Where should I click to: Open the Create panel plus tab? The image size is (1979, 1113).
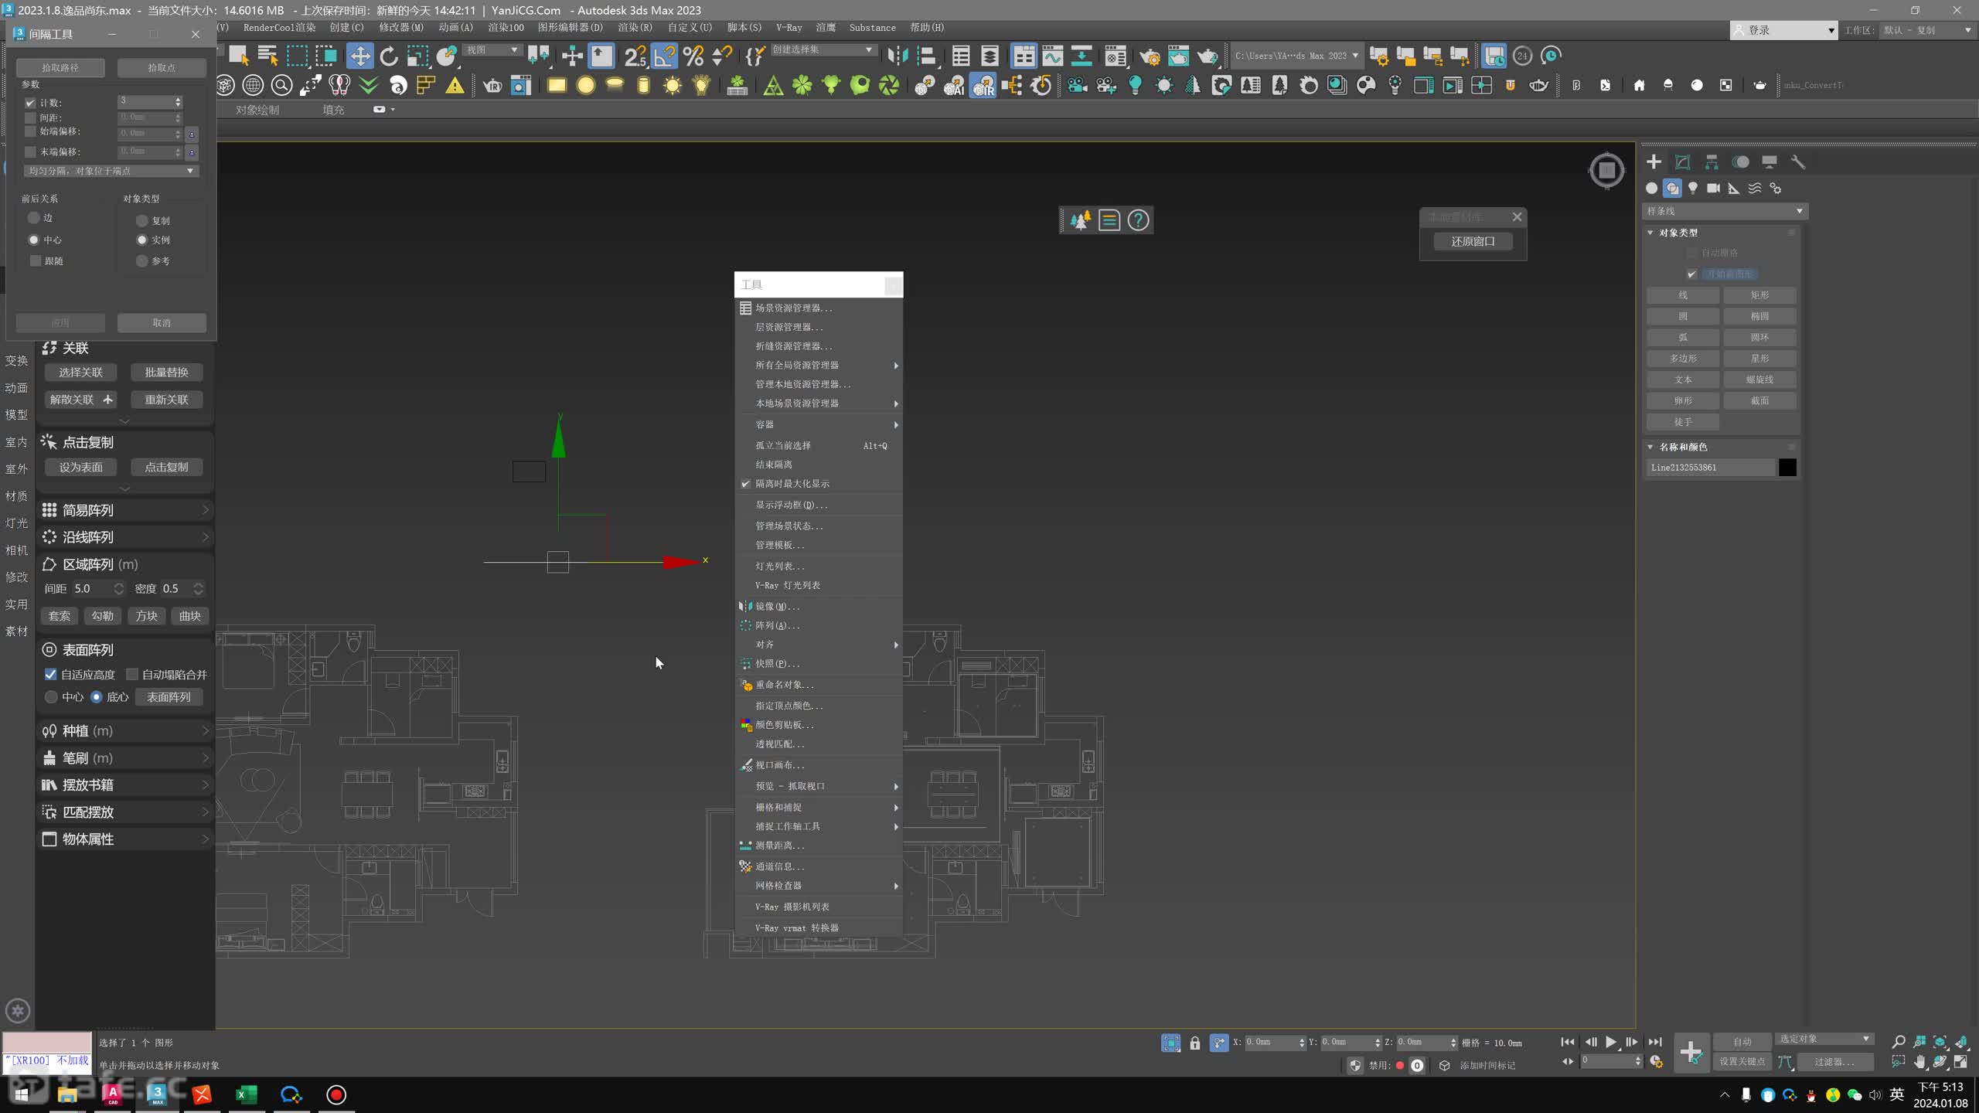coord(1654,162)
